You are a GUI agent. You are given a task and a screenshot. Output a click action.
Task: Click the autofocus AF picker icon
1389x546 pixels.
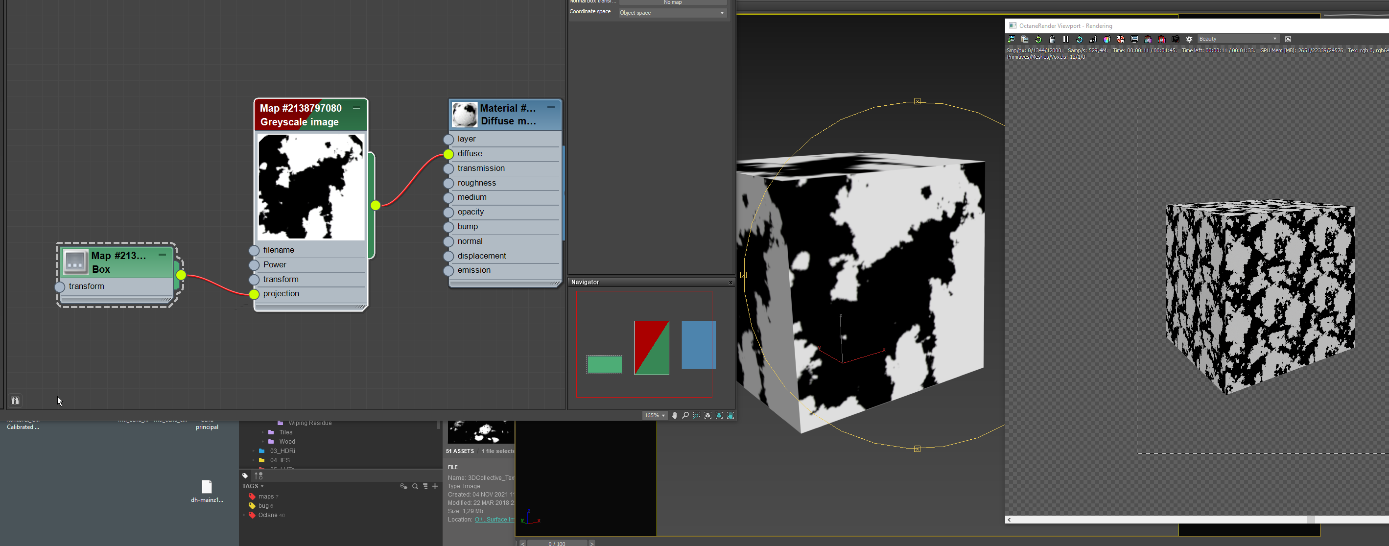point(1093,39)
